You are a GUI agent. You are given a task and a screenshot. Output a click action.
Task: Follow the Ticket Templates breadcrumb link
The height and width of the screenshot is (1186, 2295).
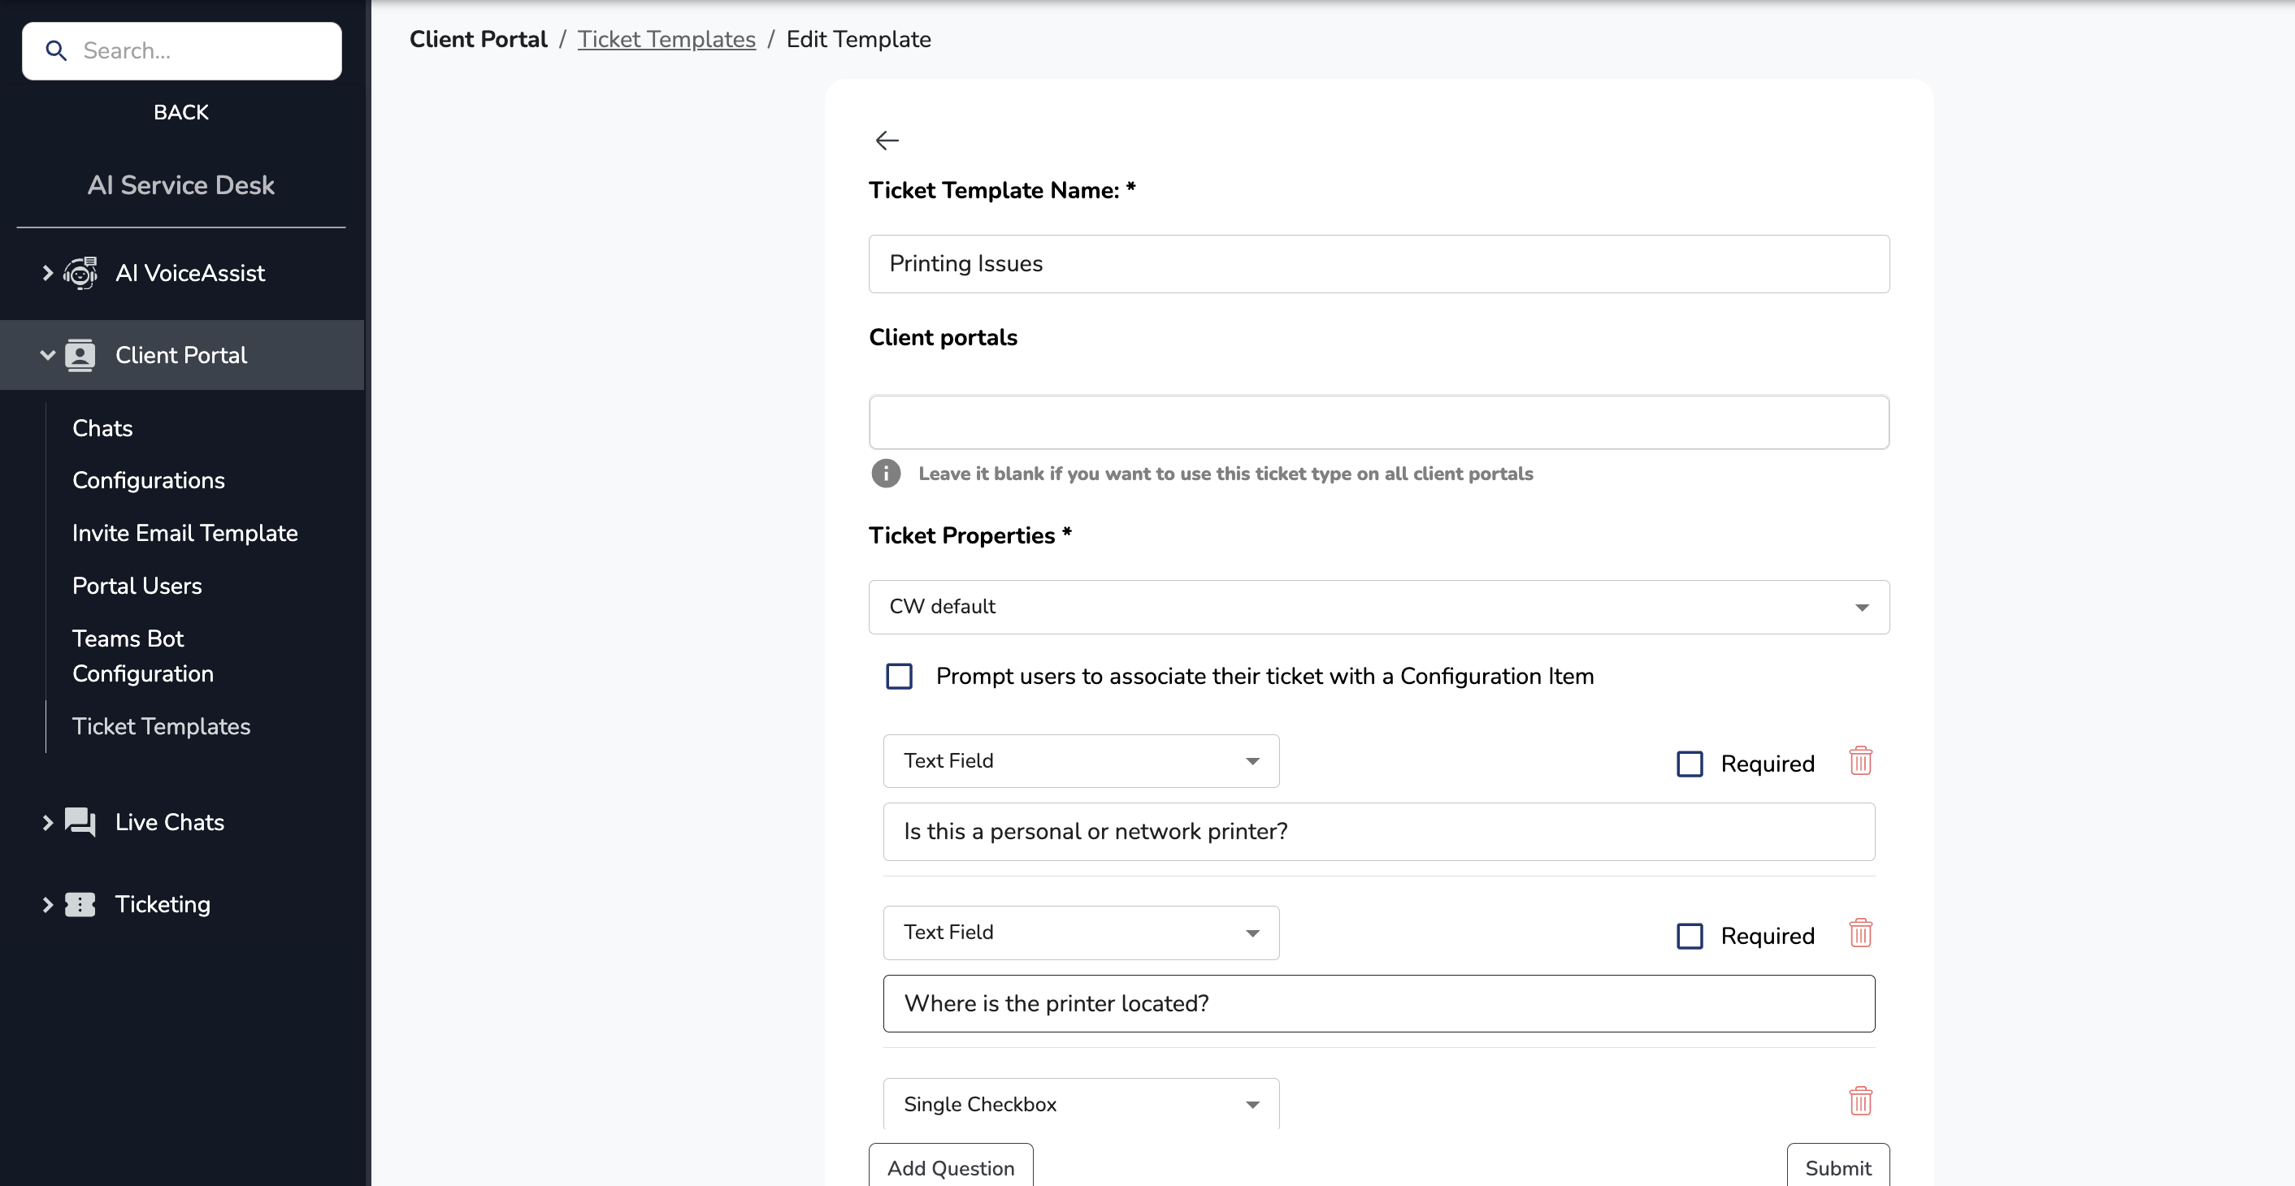point(666,39)
